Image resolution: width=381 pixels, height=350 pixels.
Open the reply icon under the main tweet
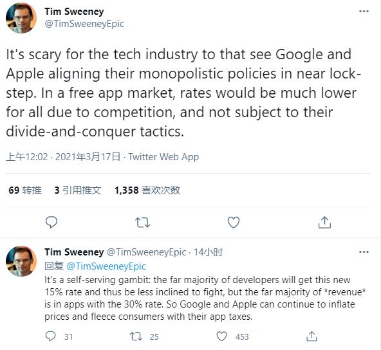pos(51,222)
